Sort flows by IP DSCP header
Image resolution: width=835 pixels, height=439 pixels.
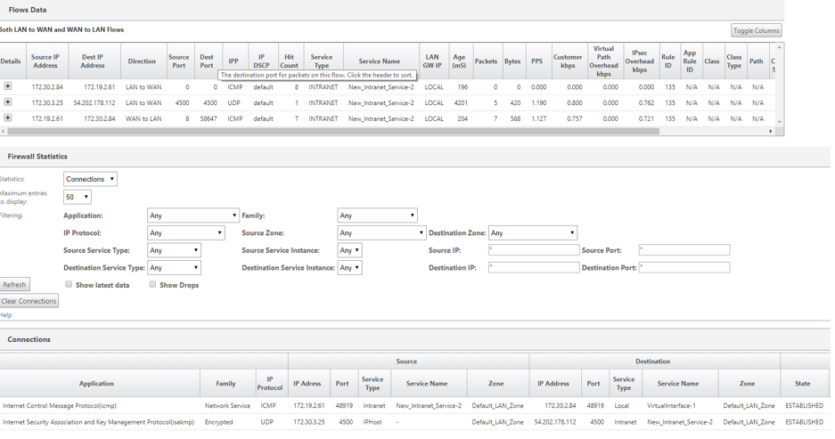coord(261,61)
